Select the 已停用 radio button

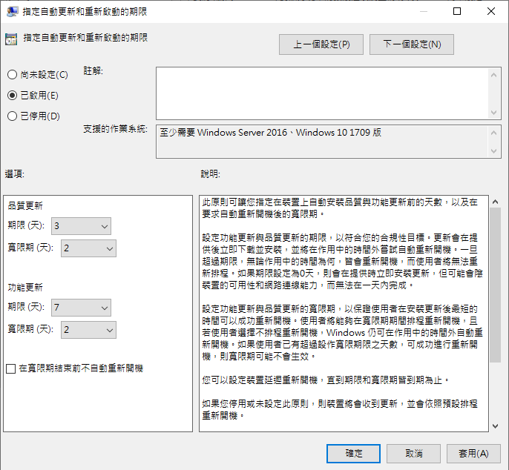pos(12,116)
